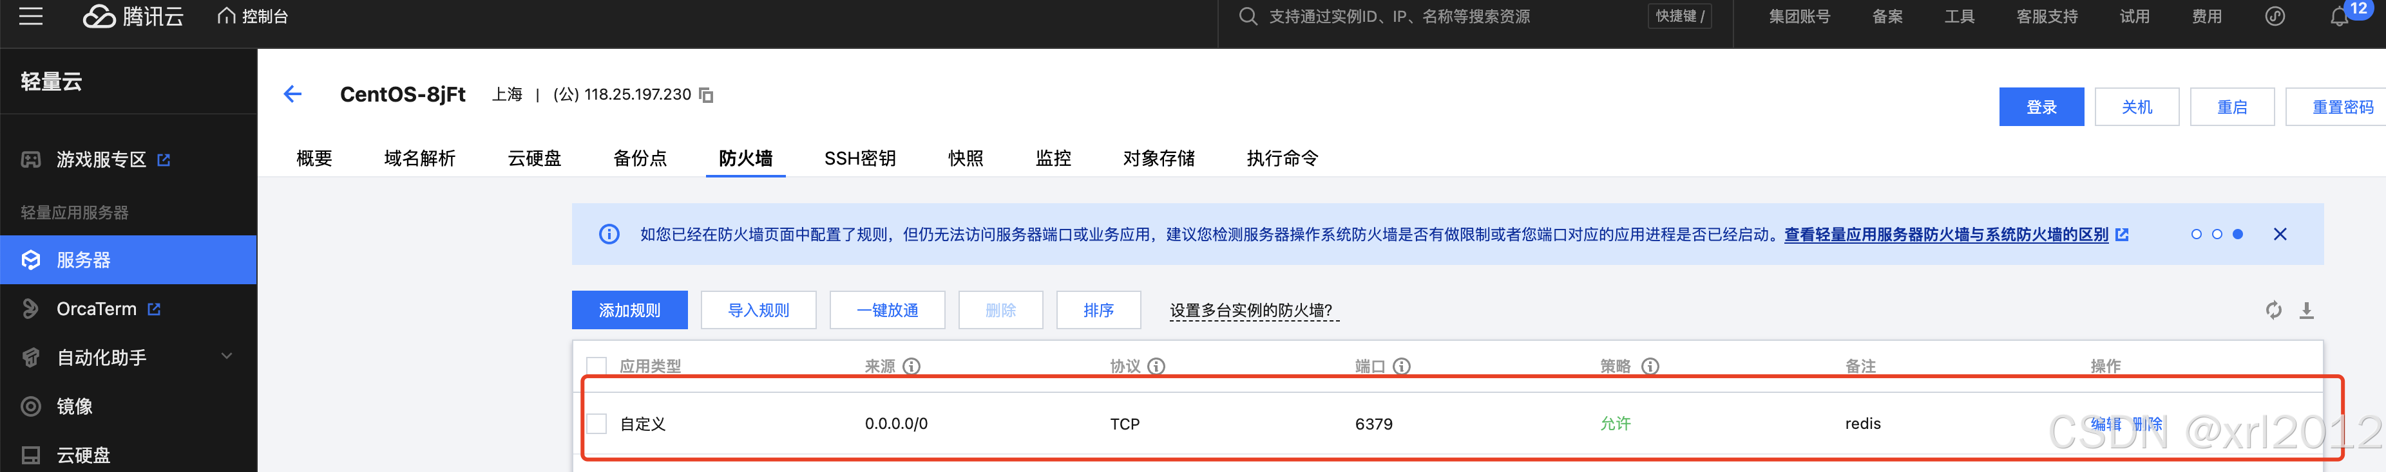2386x472 pixels.
Task: Switch to 快照 tab
Action: click(965, 158)
